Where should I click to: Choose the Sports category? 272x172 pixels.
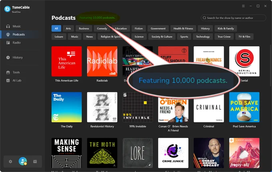(x=184, y=37)
